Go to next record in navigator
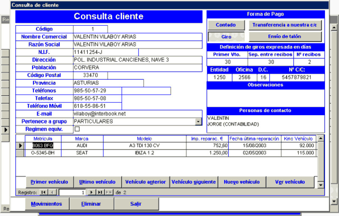The width and height of the screenshot is (339, 216). pyautogui.click(x=91, y=192)
